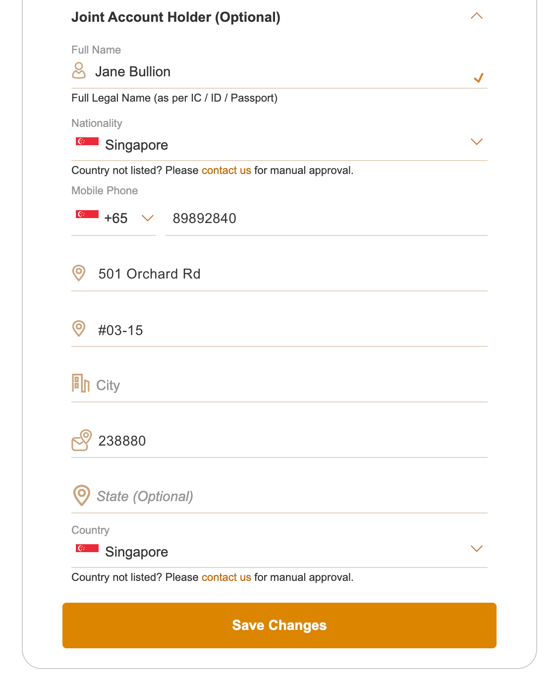Viewport: 557px width, 681px height.
Task: Click the orange checkmark in Full Name field
Action: click(x=478, y=78)
